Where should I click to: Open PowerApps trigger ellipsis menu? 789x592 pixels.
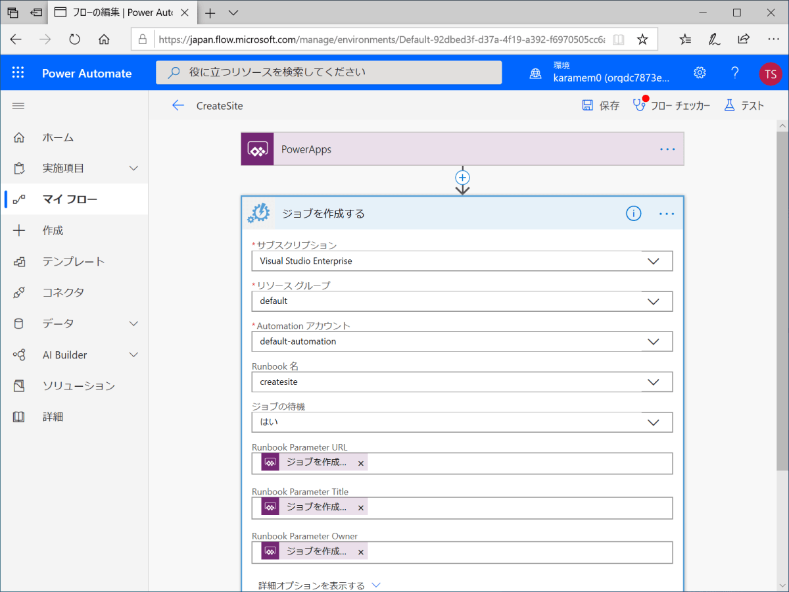tap(667, 149)
